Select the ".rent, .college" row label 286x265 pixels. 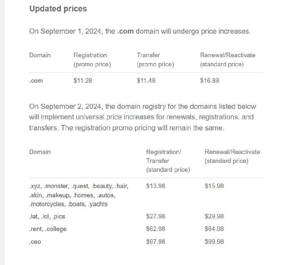pos(48,229)
